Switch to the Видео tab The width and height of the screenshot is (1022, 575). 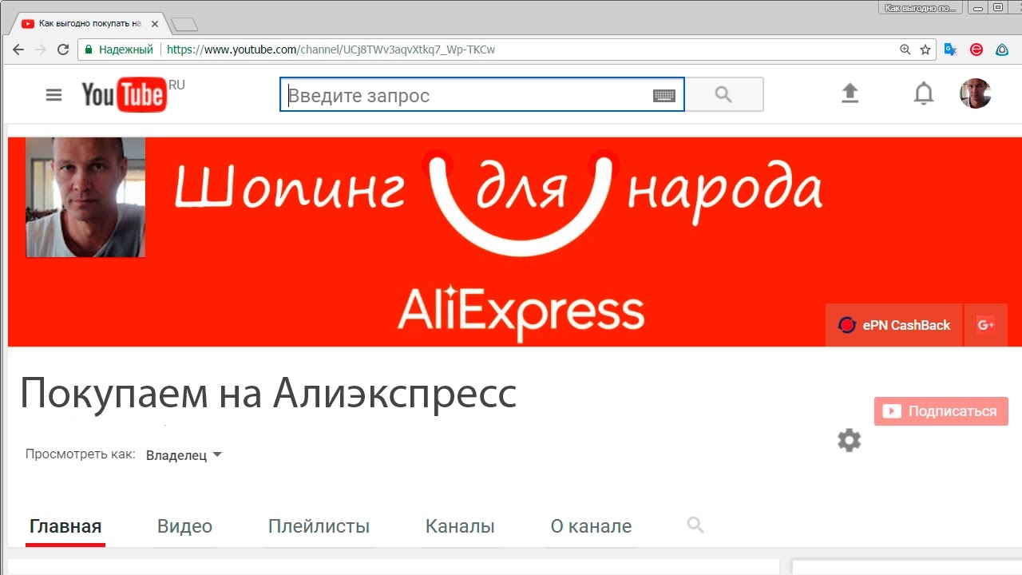[x=184, y=527]
